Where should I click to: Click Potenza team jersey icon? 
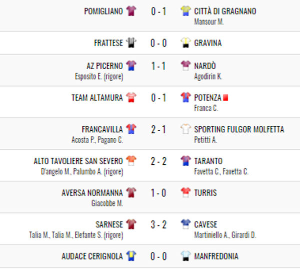186,98
